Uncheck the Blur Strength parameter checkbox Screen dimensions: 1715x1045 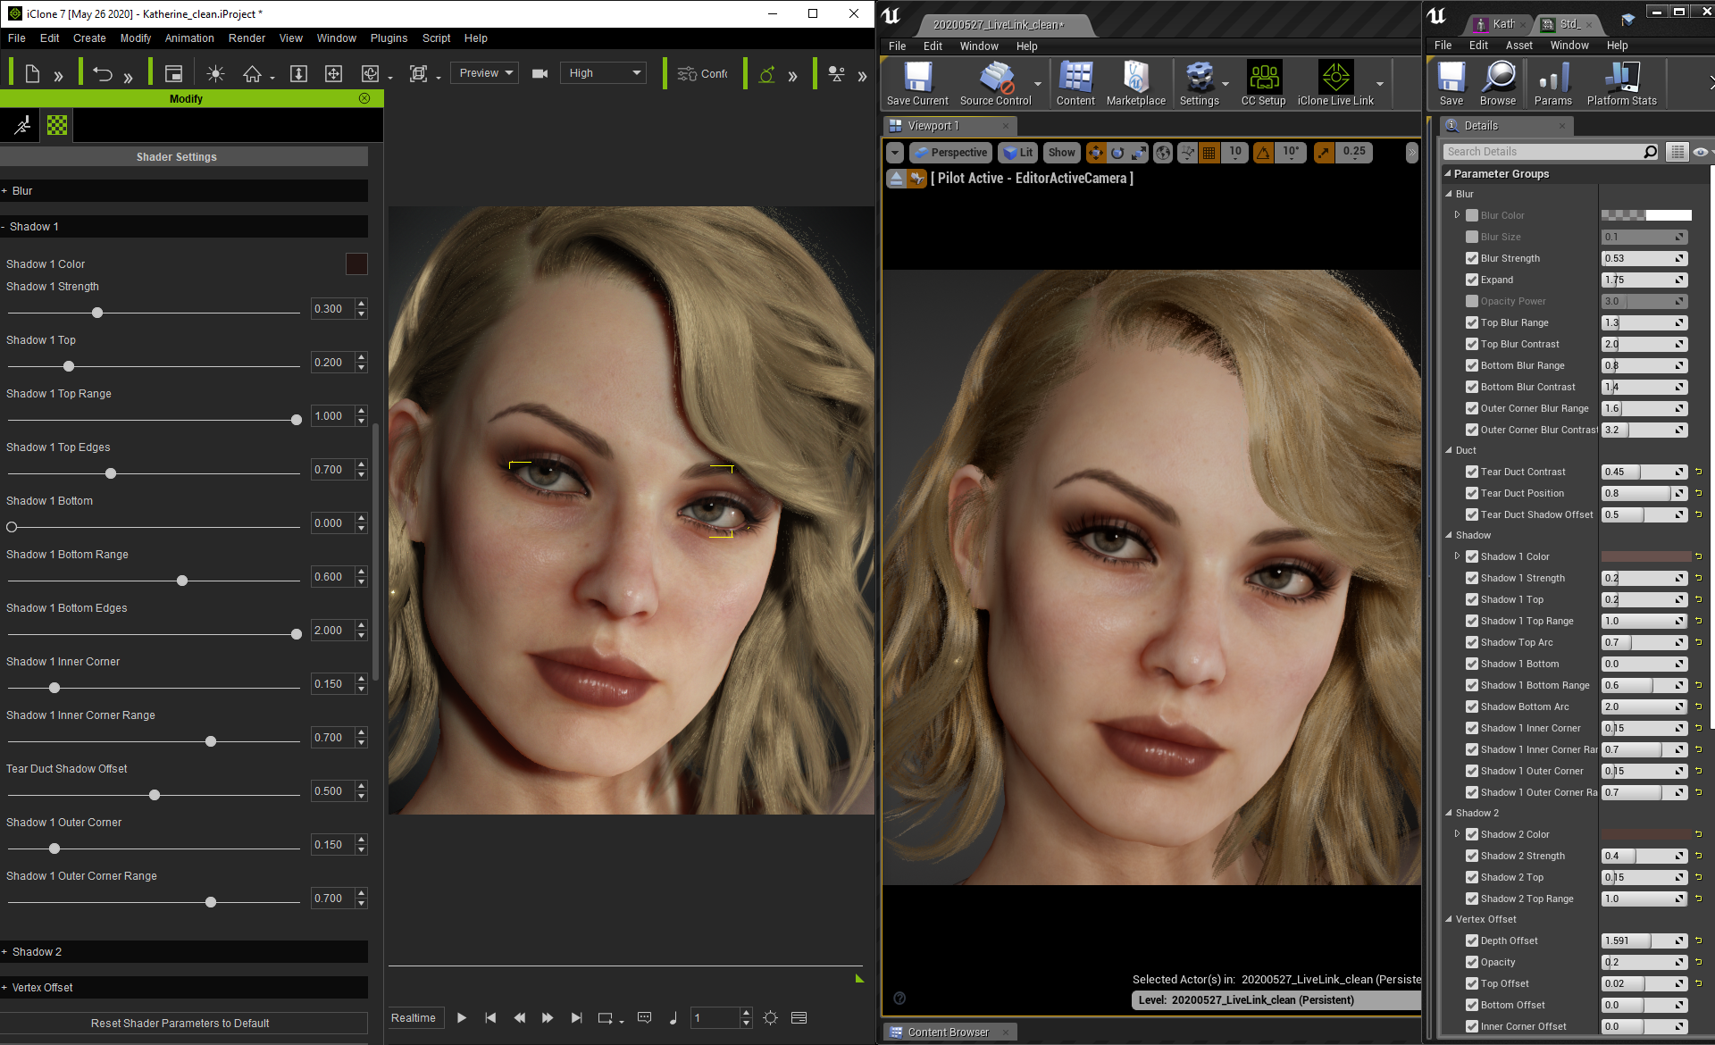click(1472, 258)
